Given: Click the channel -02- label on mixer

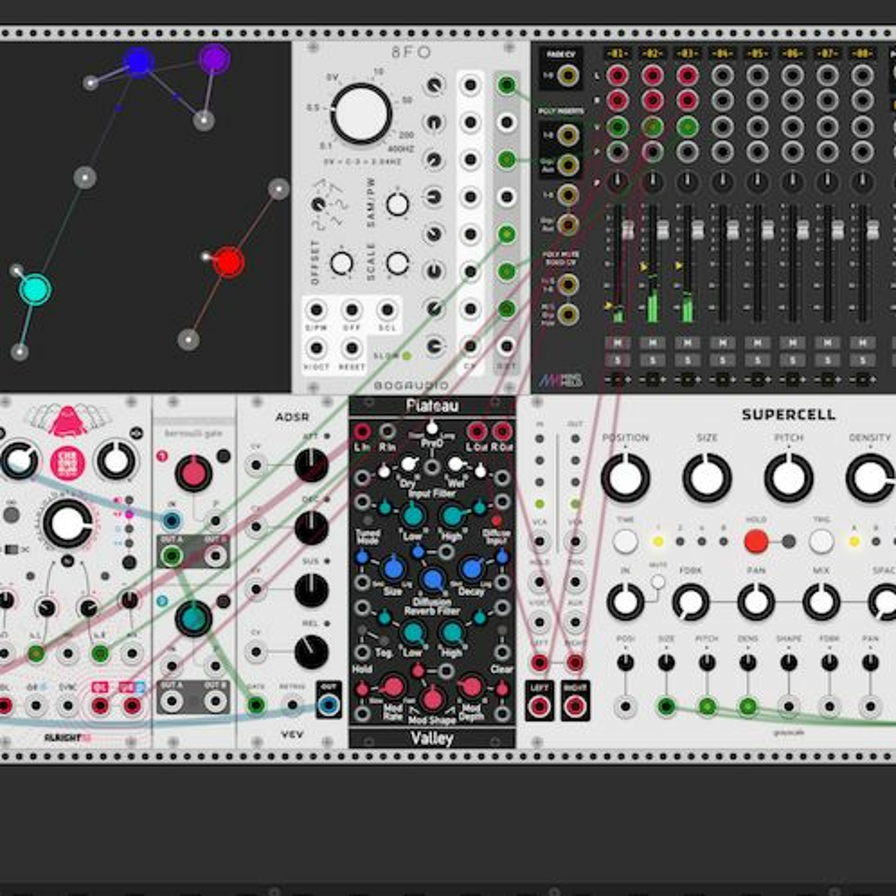Looking at the screenshot, I should [x=652, y=54].
